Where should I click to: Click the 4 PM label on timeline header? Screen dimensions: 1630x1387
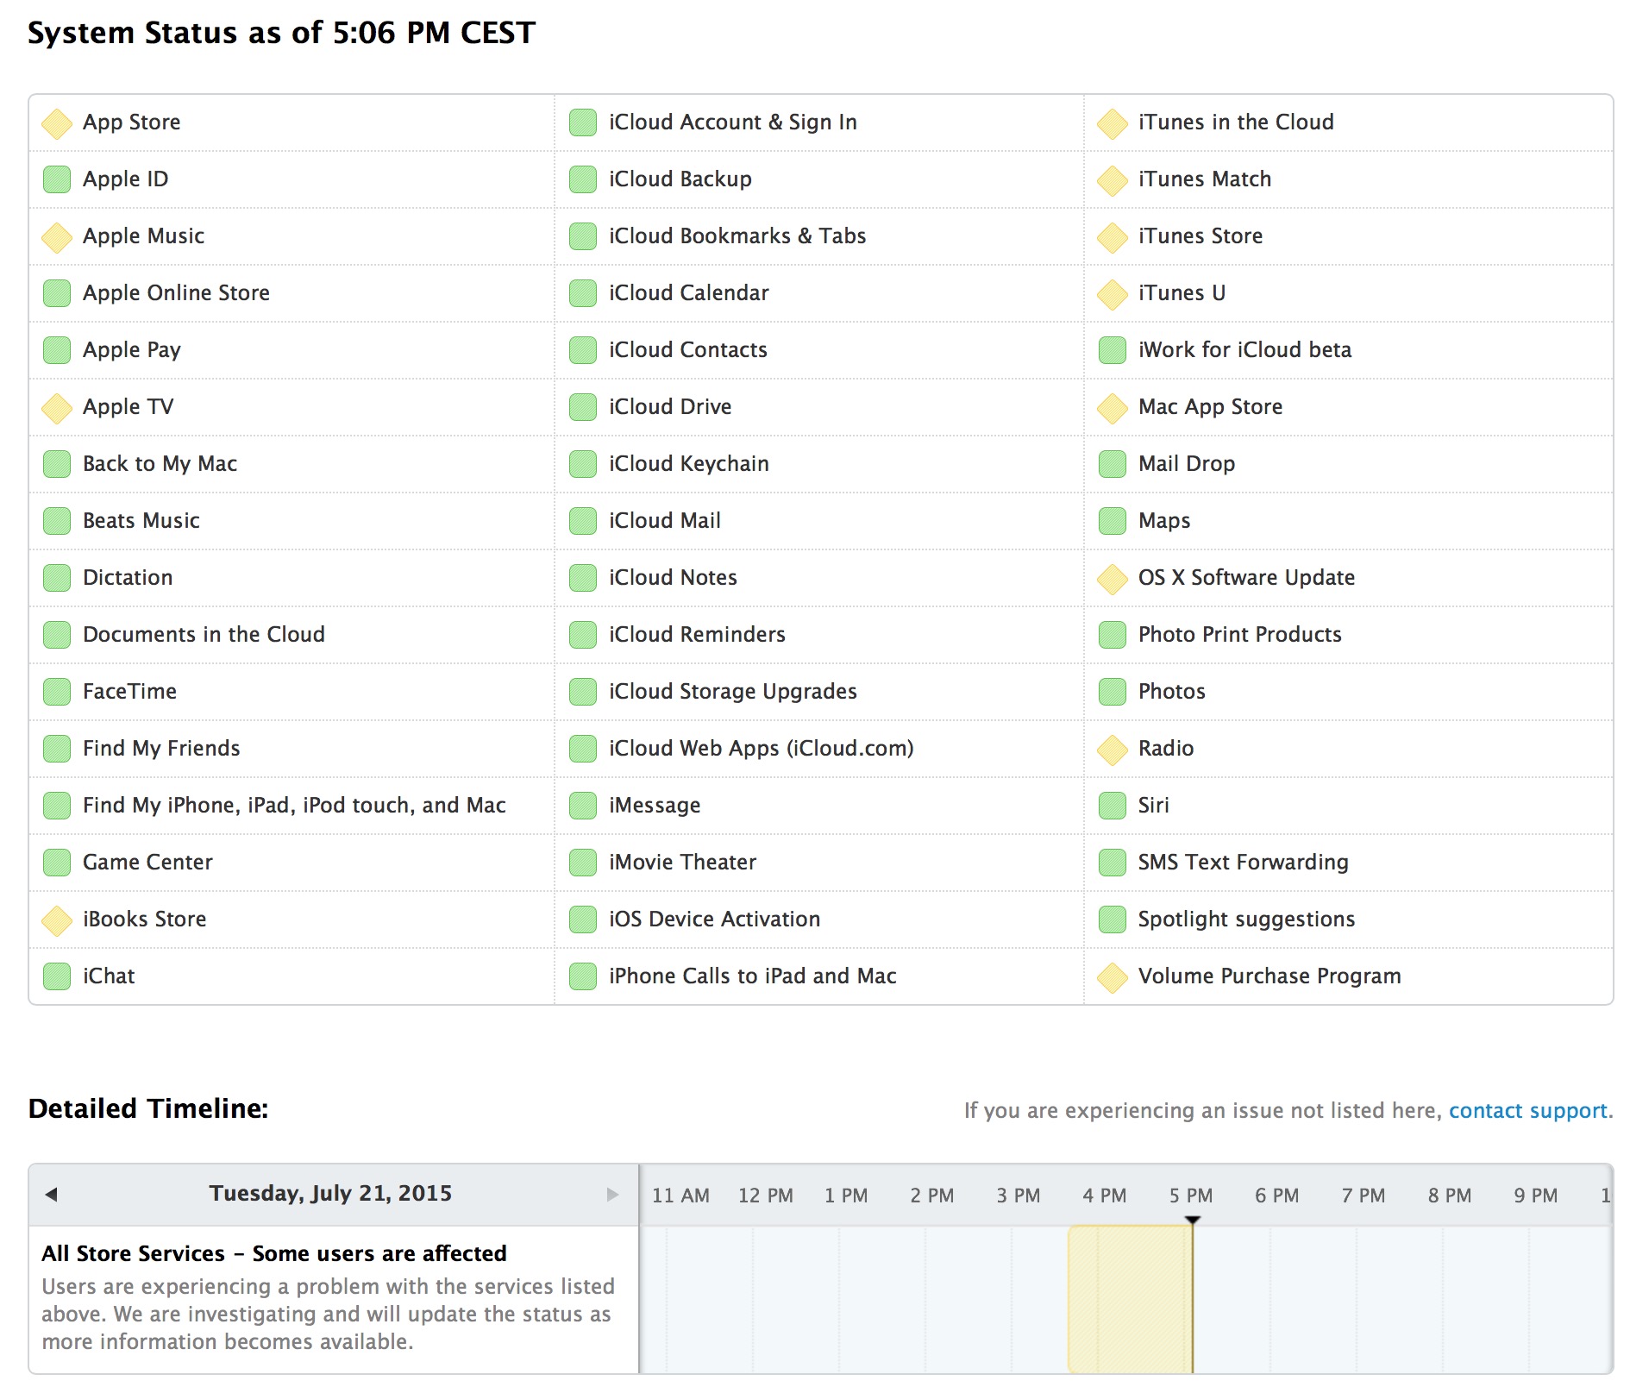coord(1105,1196)
